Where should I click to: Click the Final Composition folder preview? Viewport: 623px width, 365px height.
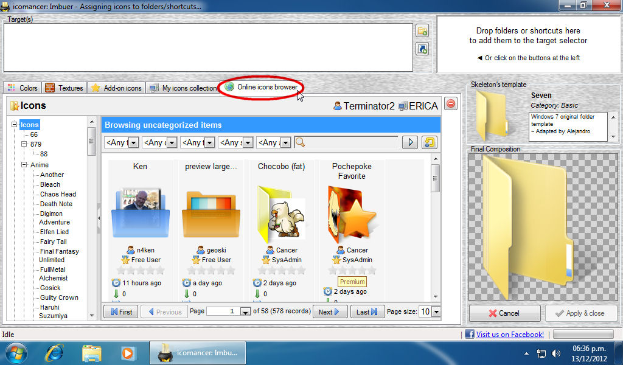(x=543, y=227)
